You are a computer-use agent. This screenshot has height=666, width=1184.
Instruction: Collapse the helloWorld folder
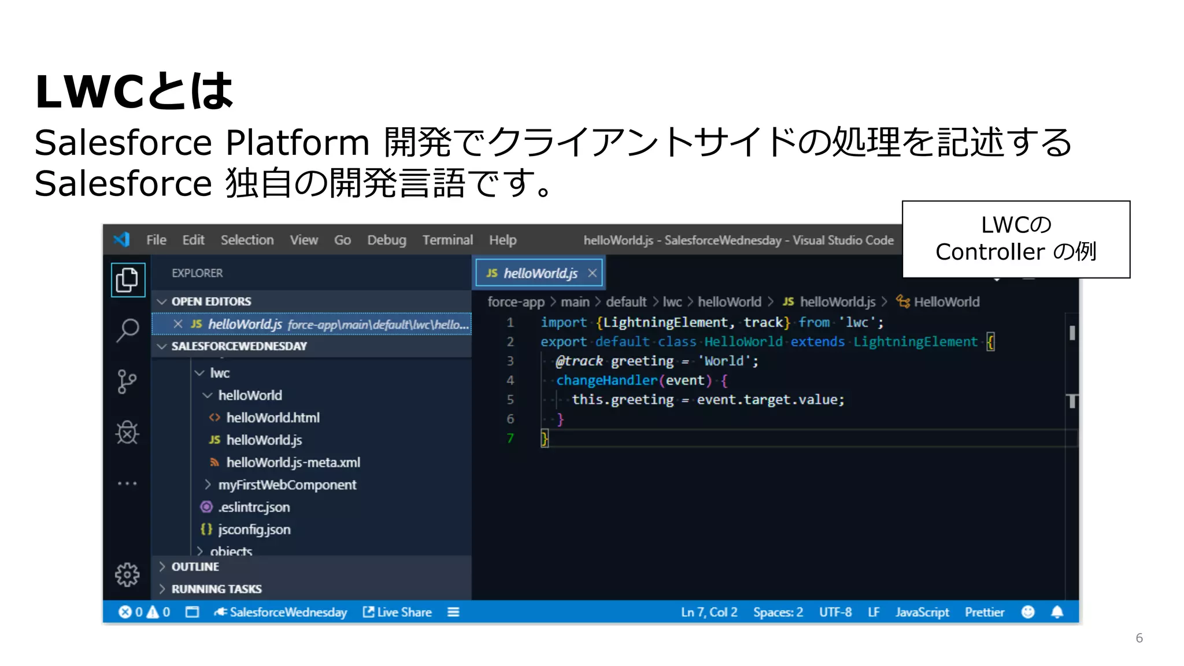208,395
